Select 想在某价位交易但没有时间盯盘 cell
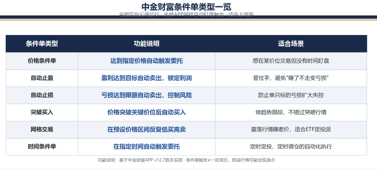Image resolution: width=377 pixels, height=178 pixels. click(291, 61)
